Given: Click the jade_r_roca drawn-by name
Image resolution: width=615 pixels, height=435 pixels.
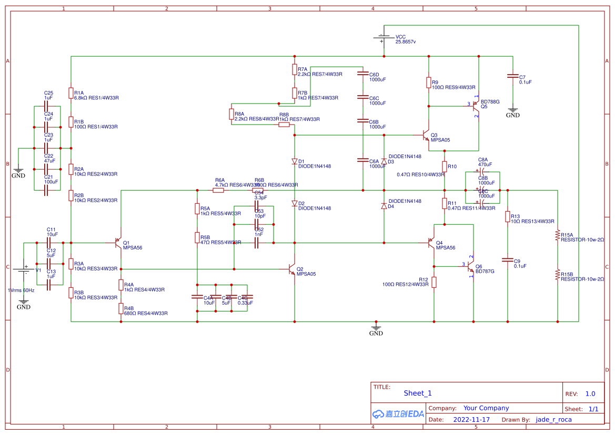Looking at the screenshot, I should point(553,419).
